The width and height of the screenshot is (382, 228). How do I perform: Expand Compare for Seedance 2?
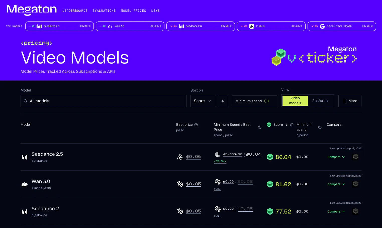336,211
